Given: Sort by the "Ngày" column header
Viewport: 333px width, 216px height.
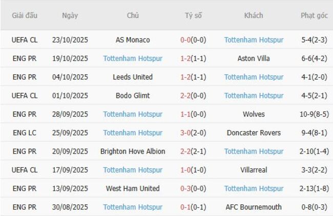Looking at the screenshot, I should pos(70,15).
